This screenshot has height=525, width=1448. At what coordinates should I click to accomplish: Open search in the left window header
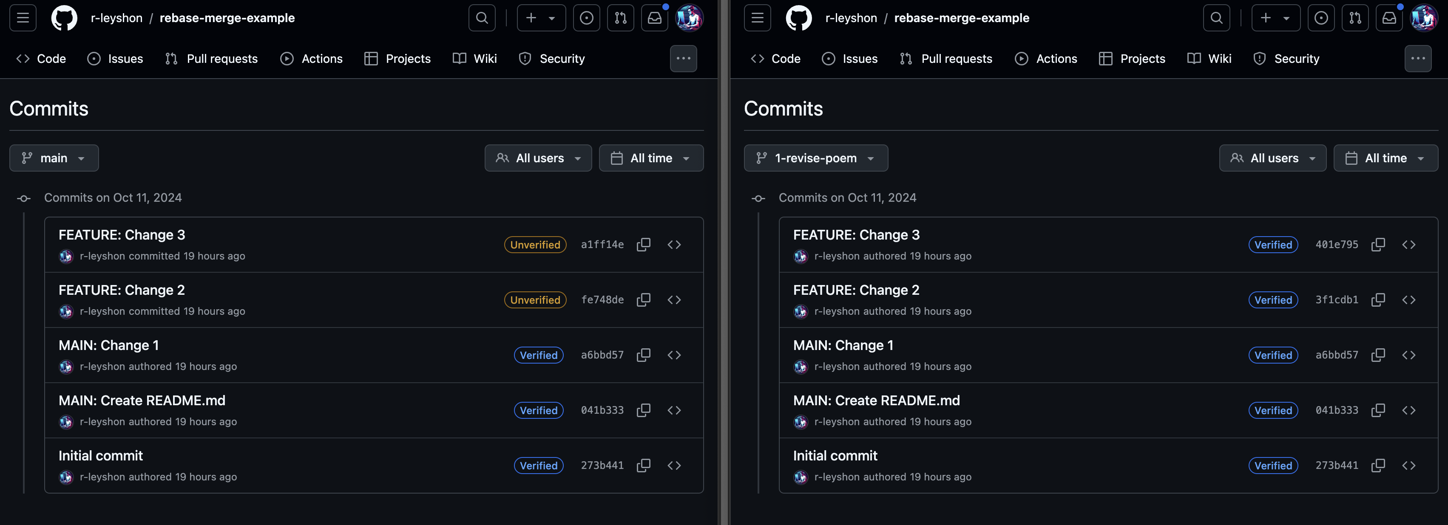482,18
